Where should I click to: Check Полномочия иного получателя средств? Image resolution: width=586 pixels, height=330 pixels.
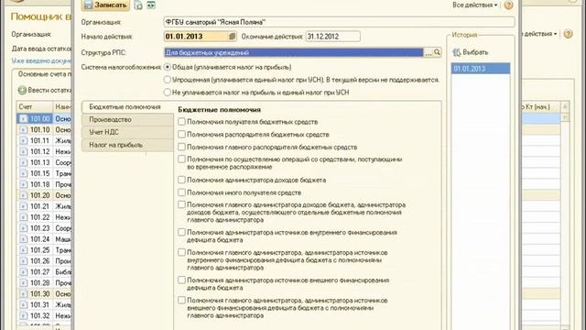click(x=181, y=192)
